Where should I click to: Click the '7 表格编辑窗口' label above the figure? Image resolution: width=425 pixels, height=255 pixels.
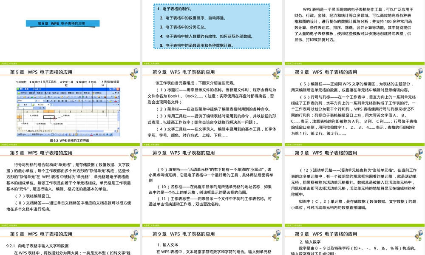click(110, 83)
